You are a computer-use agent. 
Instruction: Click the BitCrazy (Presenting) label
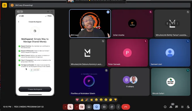coord(24,5)
